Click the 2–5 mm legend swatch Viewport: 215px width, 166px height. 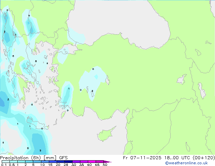click(x=29, y=162)
